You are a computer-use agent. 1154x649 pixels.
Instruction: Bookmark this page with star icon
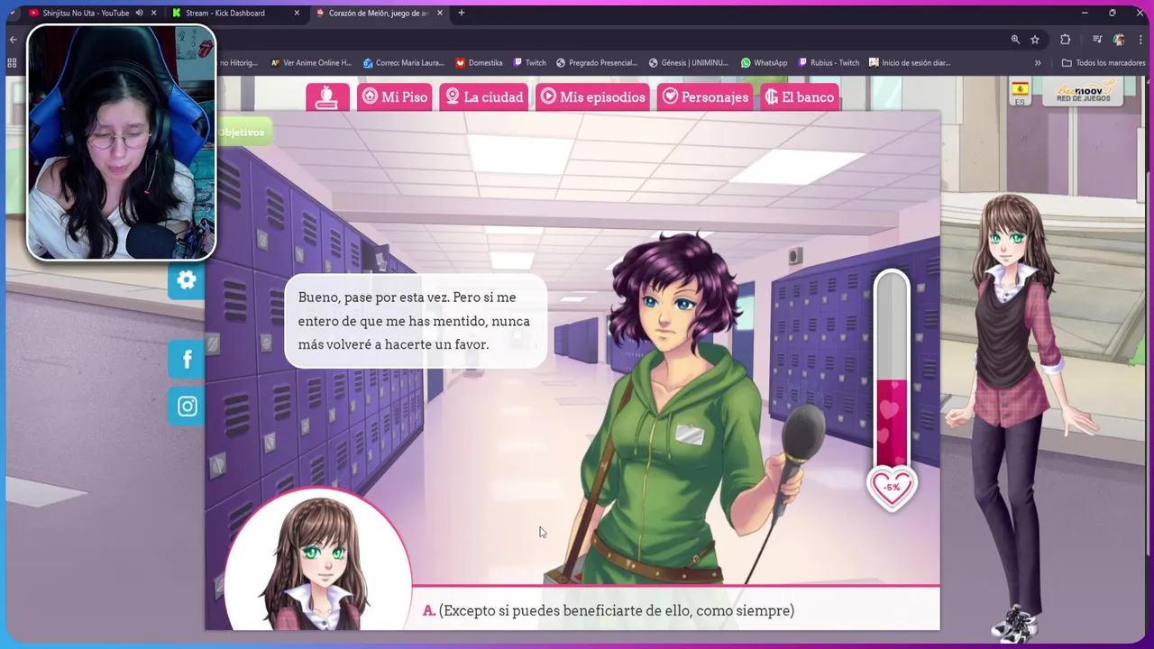[x=1035, y=40]
